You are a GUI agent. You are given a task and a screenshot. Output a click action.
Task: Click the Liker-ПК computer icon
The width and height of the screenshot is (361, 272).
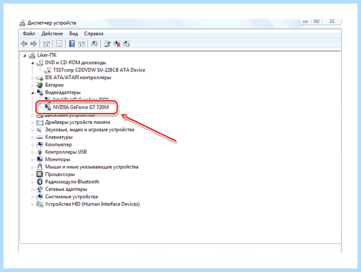pos(32,55)
